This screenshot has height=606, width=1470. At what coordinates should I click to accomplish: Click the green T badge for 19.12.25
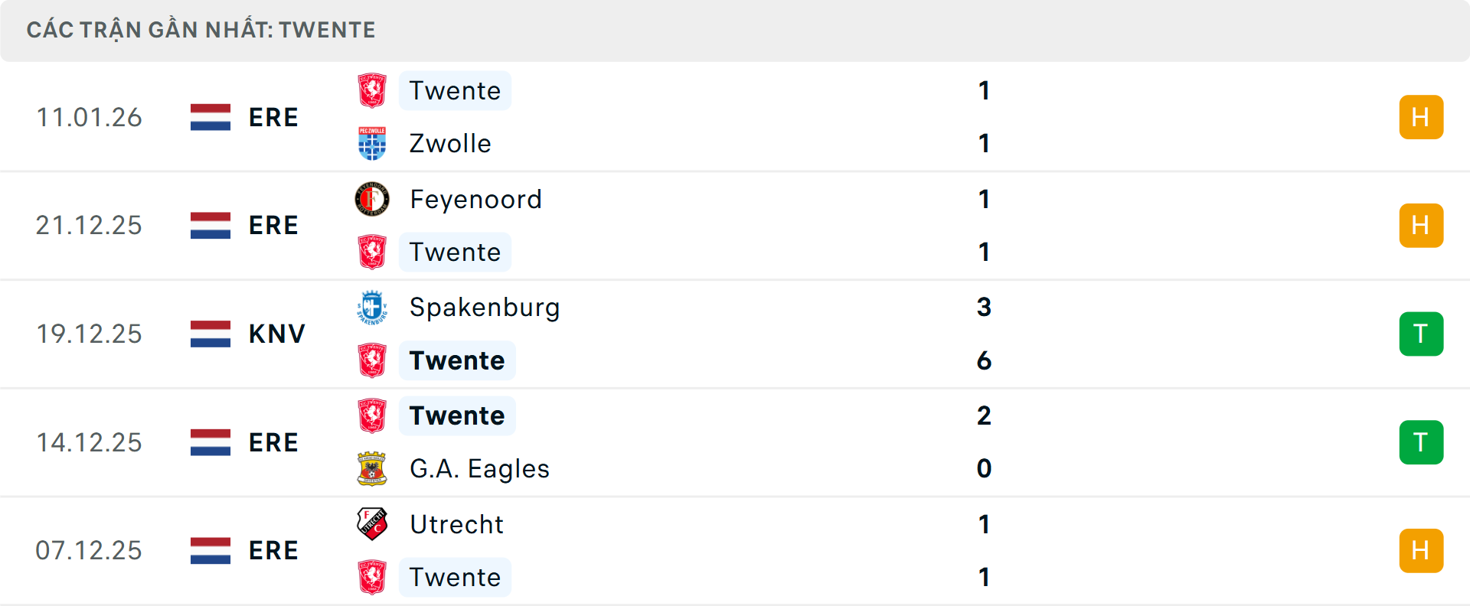[x=1420, y=334]
